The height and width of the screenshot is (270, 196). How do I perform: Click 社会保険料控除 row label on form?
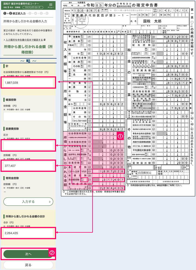77,133
